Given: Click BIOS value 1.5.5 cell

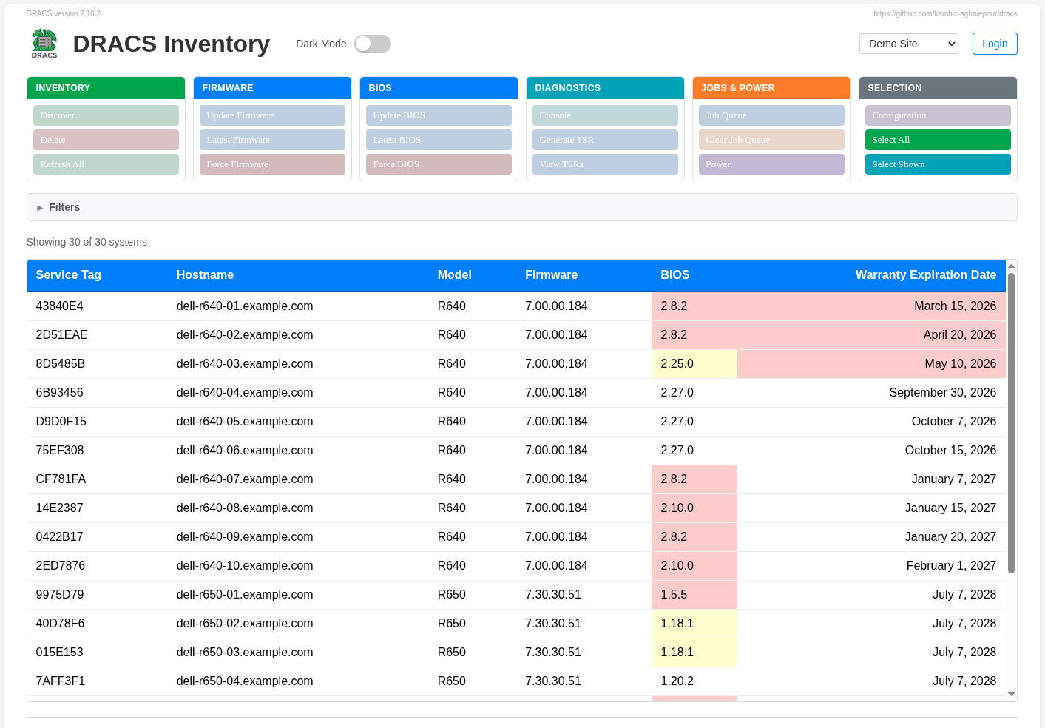Looking at the screenshot, I should [x=694, y=595].
